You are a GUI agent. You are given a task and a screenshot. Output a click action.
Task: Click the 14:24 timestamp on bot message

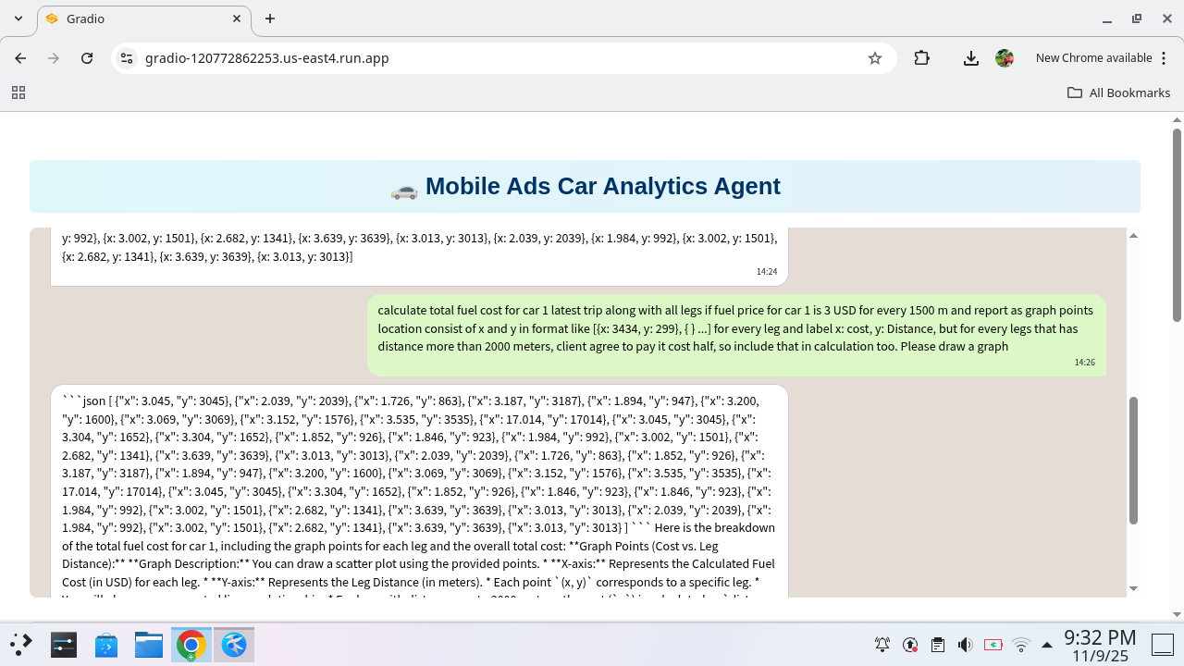point(767,272)
